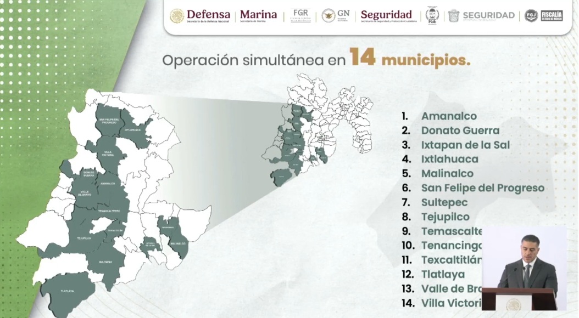The height and width of the screenshot is (318, 579).
Task: Click Donato Guerra list entry
Action: (460, 130)
